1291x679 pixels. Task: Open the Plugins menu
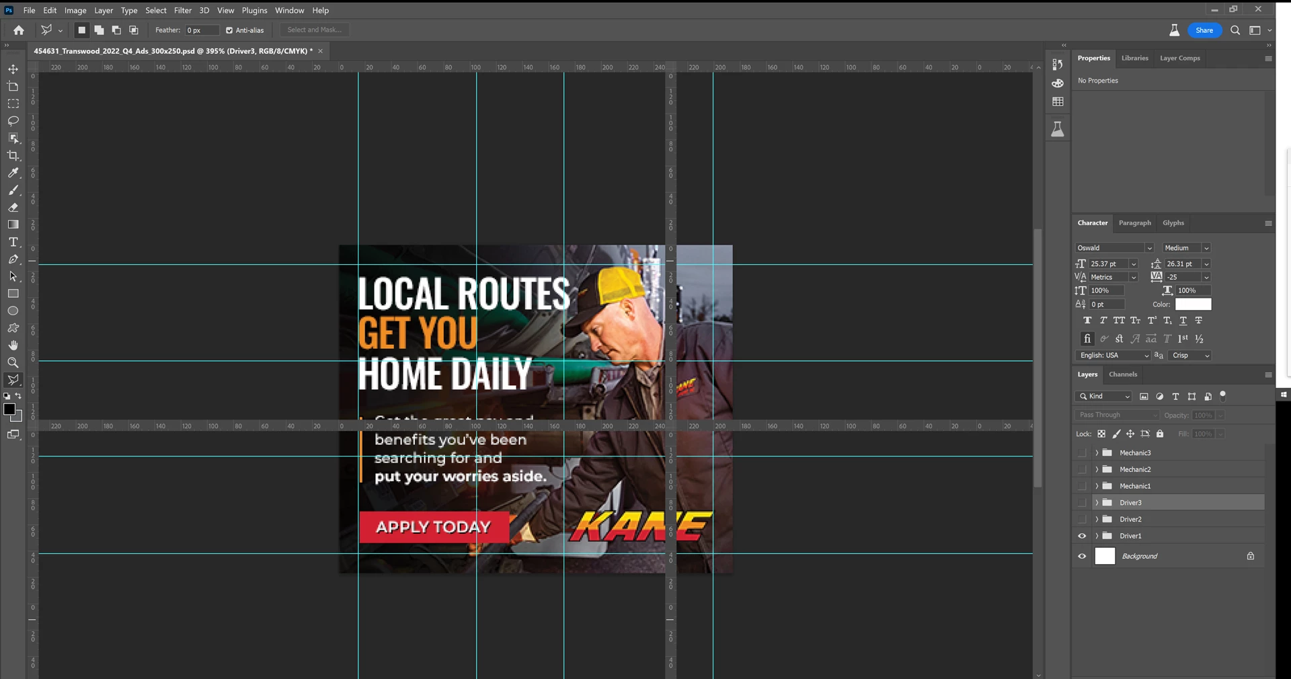point(254,10)
